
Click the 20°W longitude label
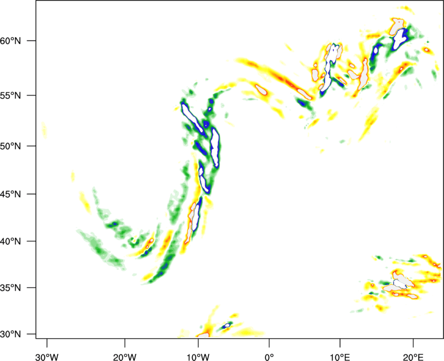(124, 357)
